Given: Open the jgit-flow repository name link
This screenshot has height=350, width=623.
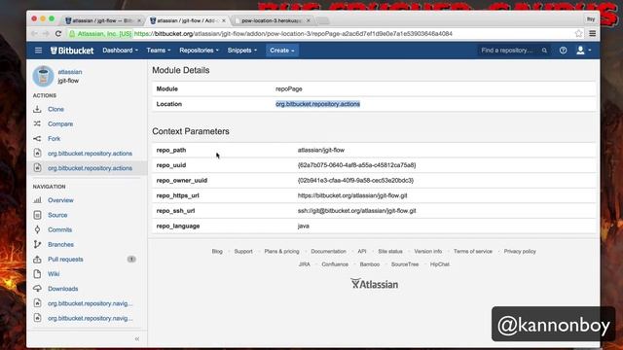Looking at the screenshot, I should [x=68, y=81].
